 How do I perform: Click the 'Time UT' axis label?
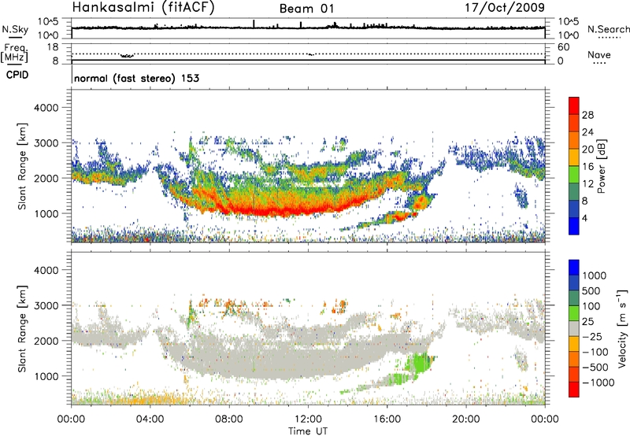pyautogui.click(x=308, y=431)
